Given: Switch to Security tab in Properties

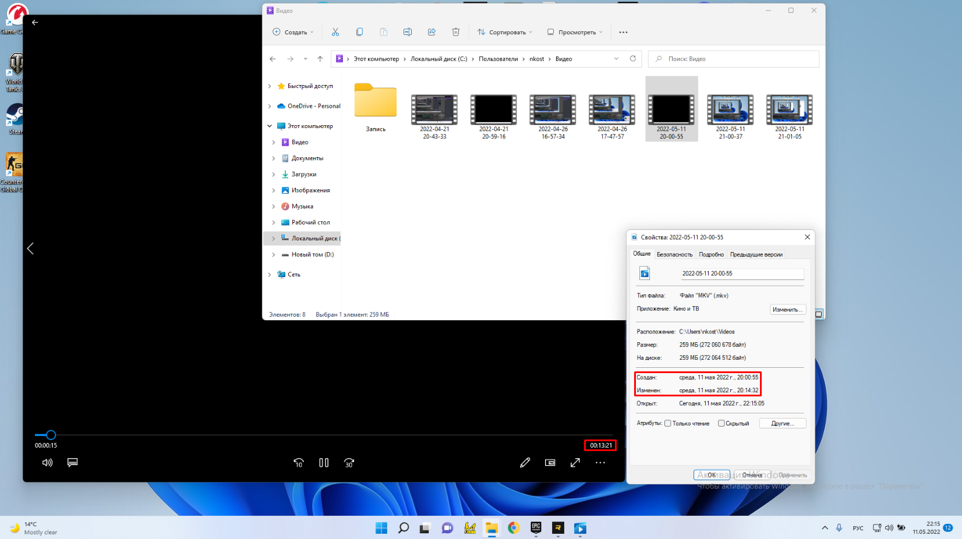Looking at the screenshot, I should 674,254.
